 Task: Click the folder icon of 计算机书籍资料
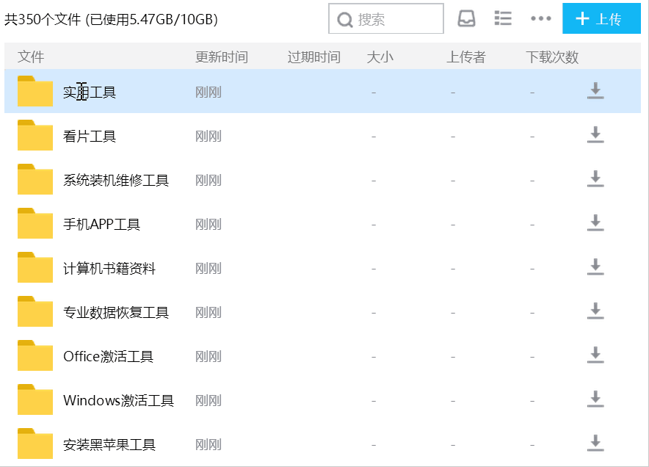click(x=35, y=267)
